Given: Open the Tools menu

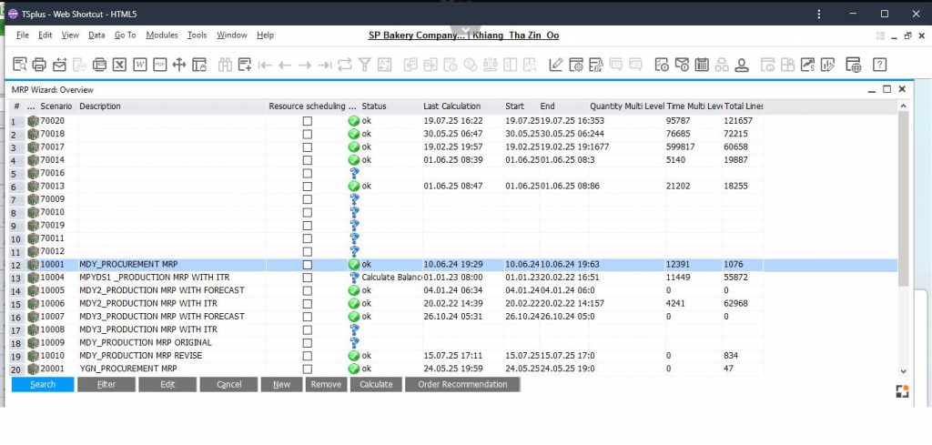Looking at the screenshot, I should click(x=197, y=35).
